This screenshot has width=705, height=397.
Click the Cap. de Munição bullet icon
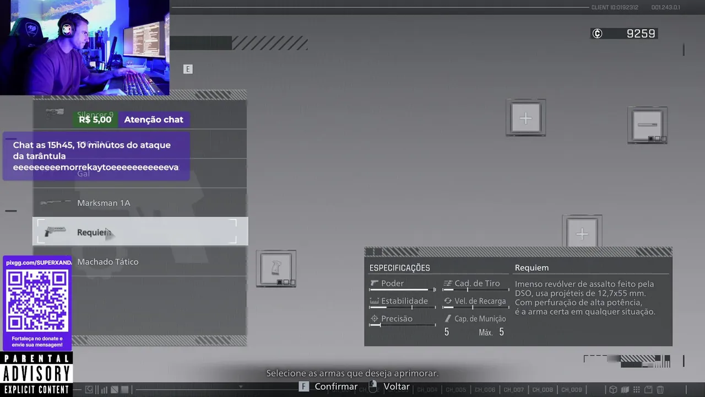pos(448,319)
